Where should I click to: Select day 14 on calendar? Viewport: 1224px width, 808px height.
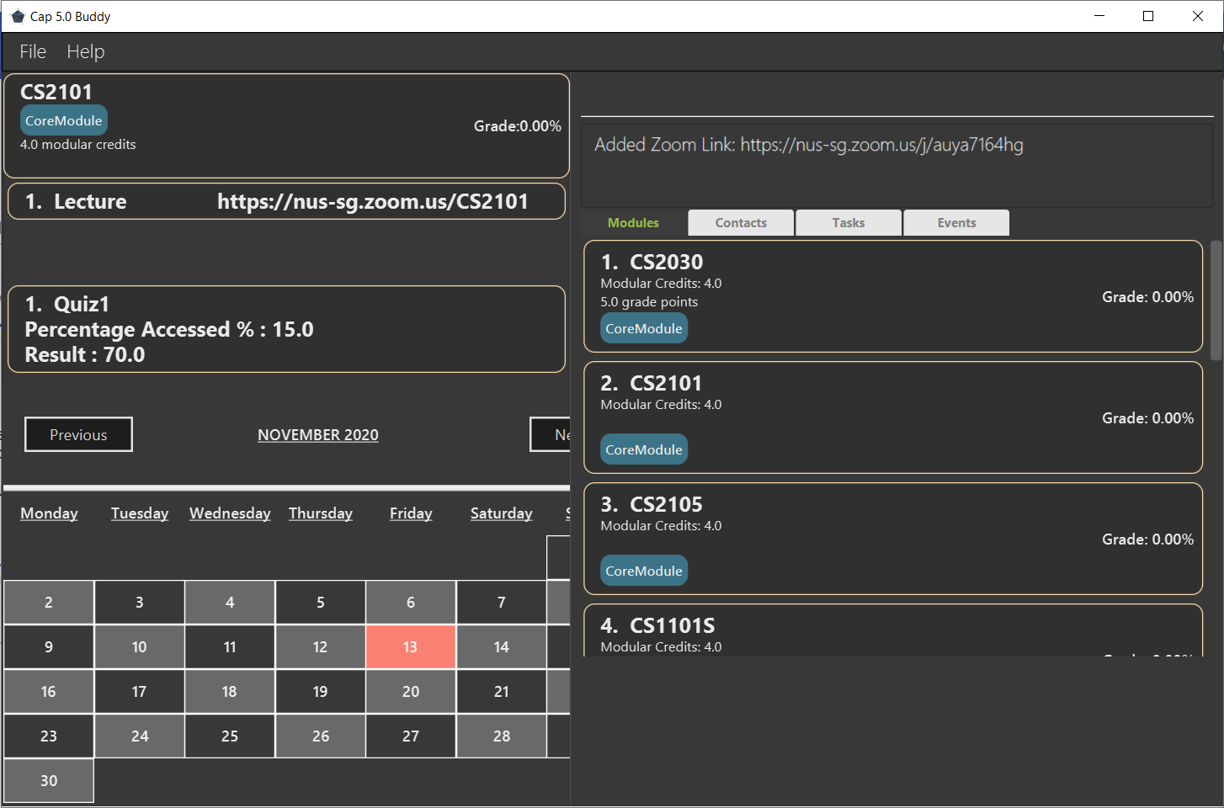pyautogui.click(x=502, y=646)
